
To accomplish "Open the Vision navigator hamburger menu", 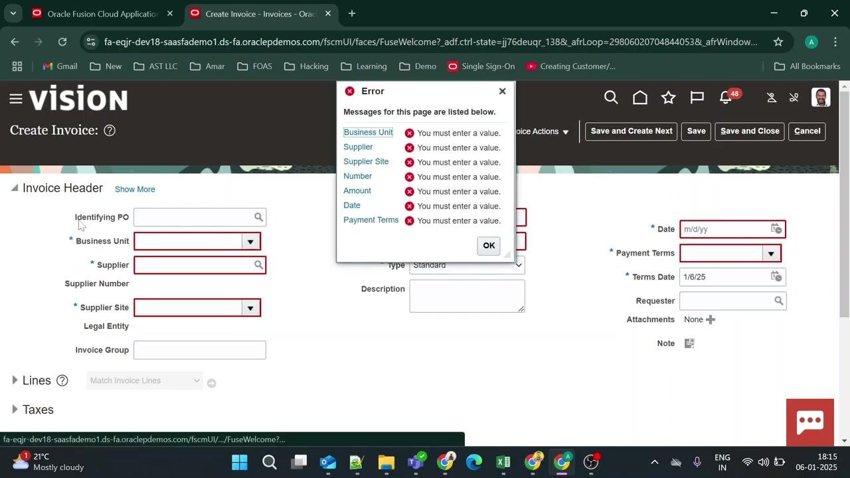I will tap(16, 99).
